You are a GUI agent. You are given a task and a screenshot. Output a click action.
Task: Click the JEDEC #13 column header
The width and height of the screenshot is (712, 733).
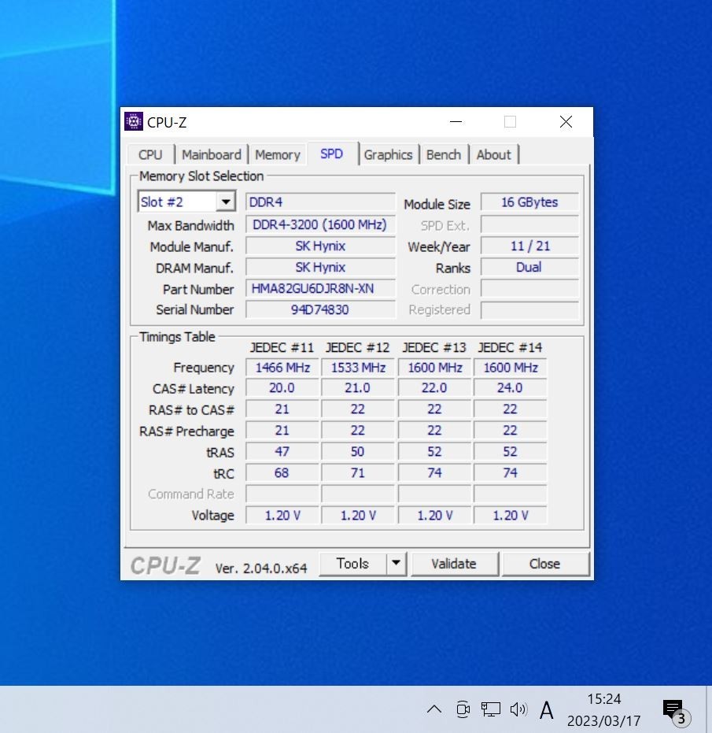[434, 347]
